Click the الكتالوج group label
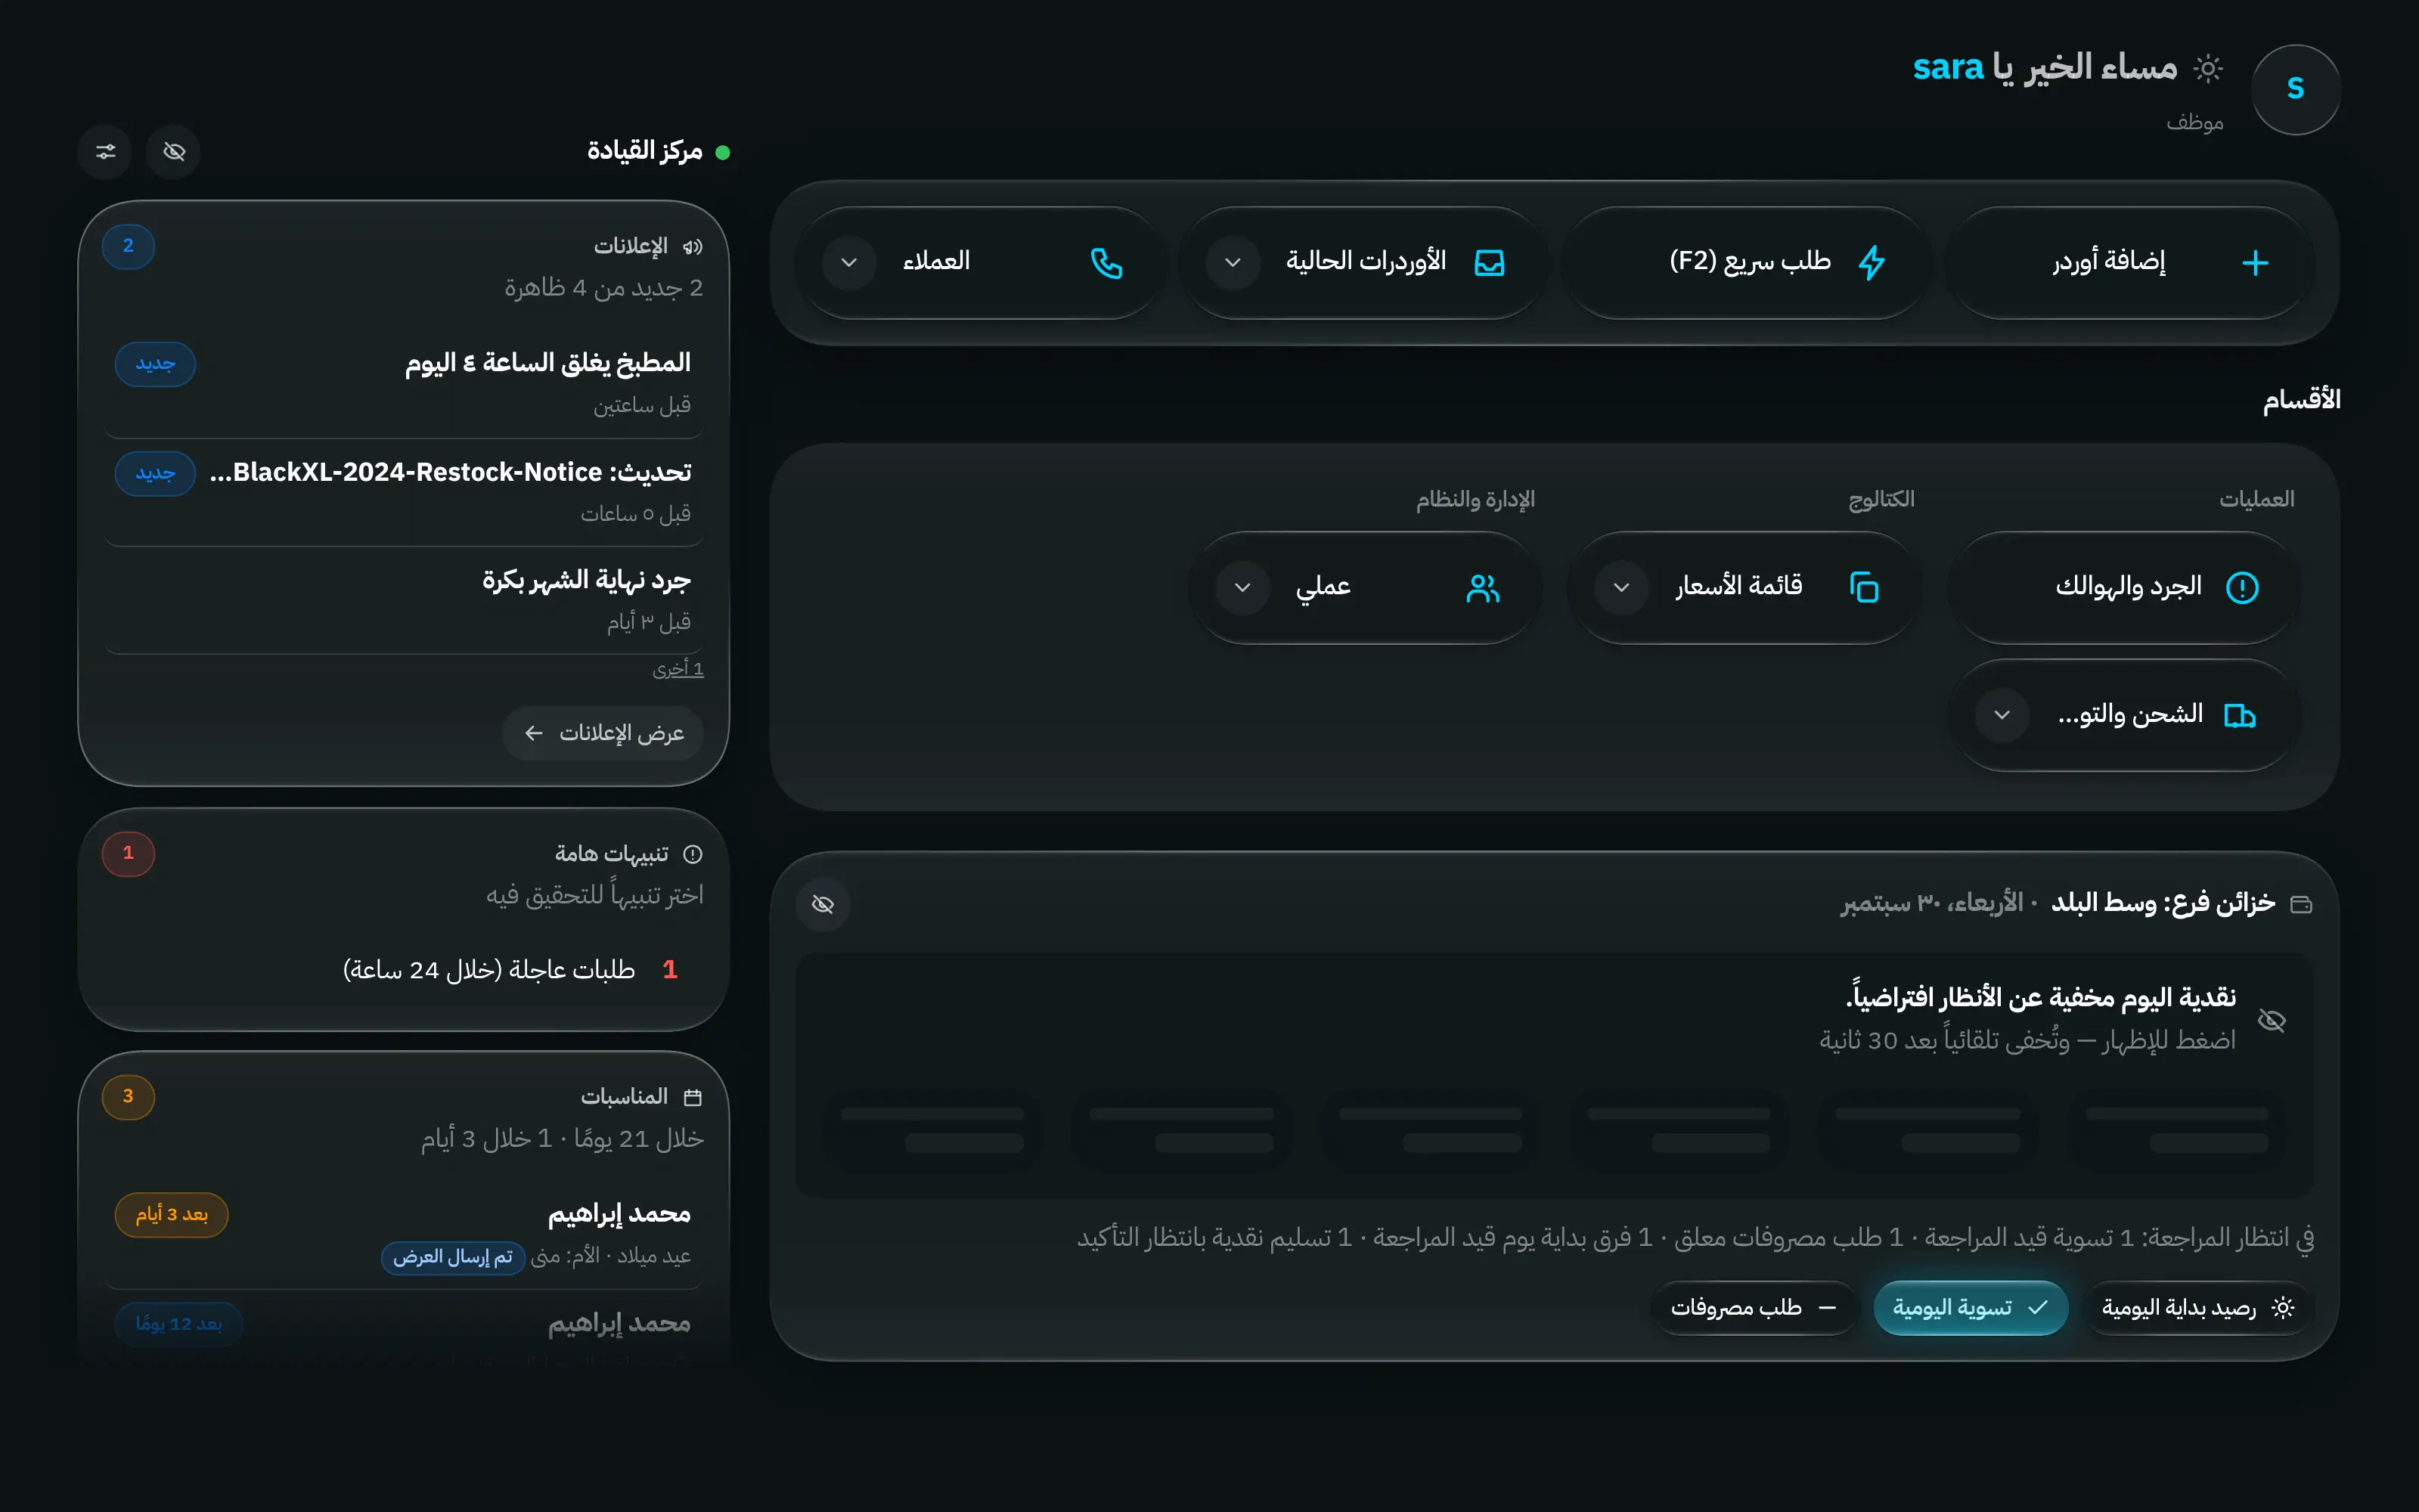Screen dimensions: 2419x1512 (x=1881, y=499)
